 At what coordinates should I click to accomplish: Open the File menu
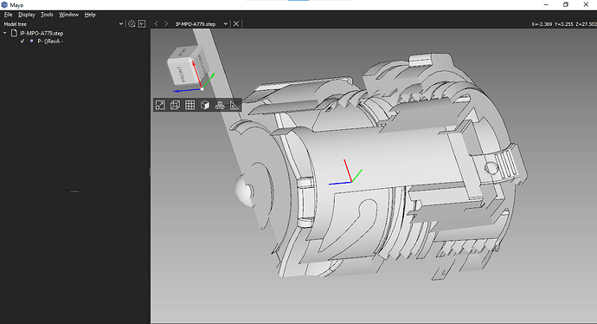point(8,15)
